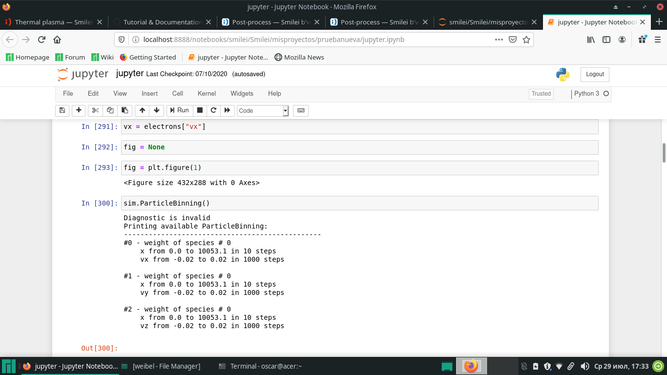The height and width of the screenshot is (375, 667).
Task: Insert cell below with plus icon
Action: (x=78, y=110)
